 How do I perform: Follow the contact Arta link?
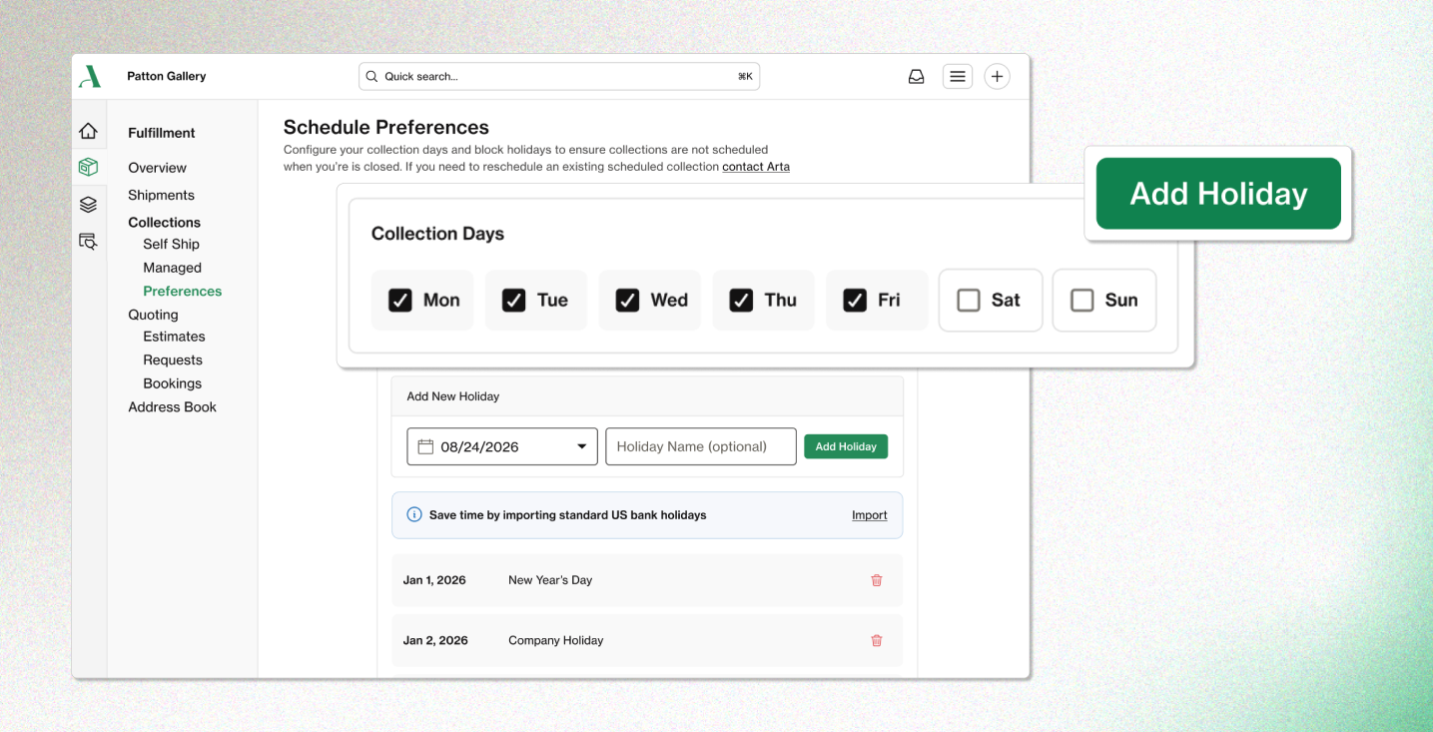click(x=755, y=167)
